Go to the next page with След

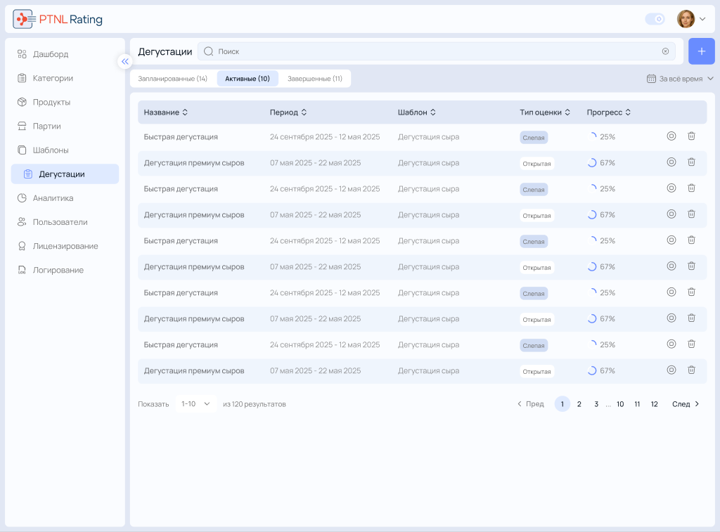click(x=686, y=404)
